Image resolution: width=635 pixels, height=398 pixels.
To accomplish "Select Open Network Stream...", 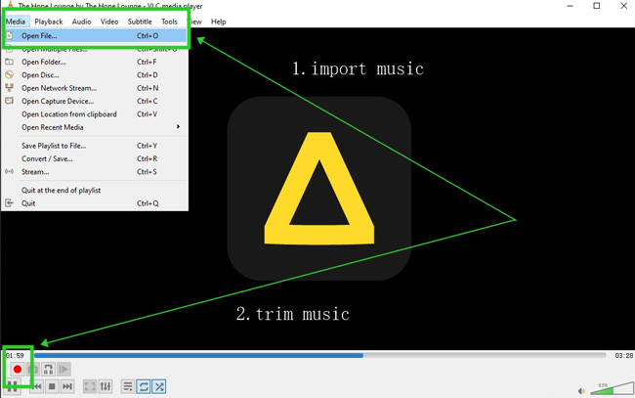I will coord(95,88).
